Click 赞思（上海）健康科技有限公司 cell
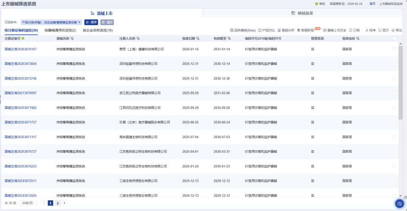Viewport: 407px width, 211px height. coord(141,49)
